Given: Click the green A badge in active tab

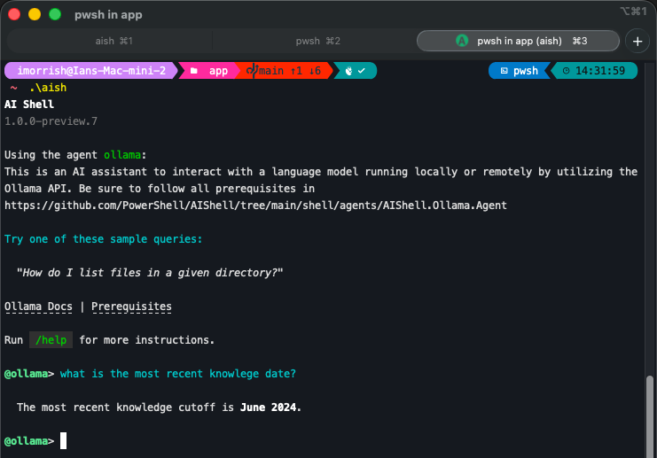Looking at the screenshot, I should (x=462, y=41).
